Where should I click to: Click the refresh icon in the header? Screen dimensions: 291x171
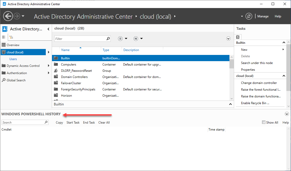click(x=249, y=16)
